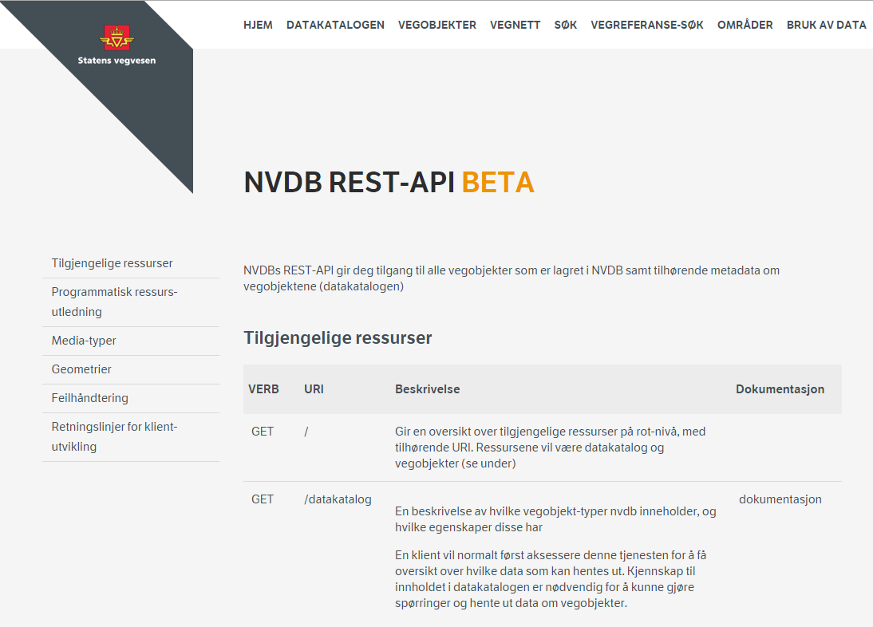Jump to Tilgjengelige ressurser in sidebar
This screenshot has width=873, height=627.
point(112,263)
